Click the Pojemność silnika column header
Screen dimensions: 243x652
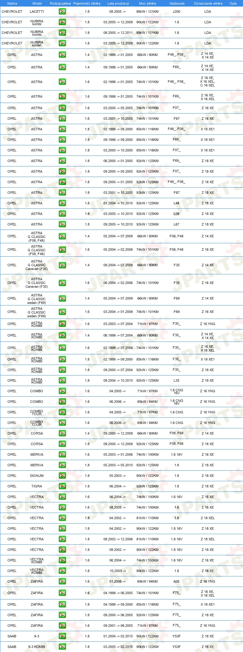[x=87, y=3]
